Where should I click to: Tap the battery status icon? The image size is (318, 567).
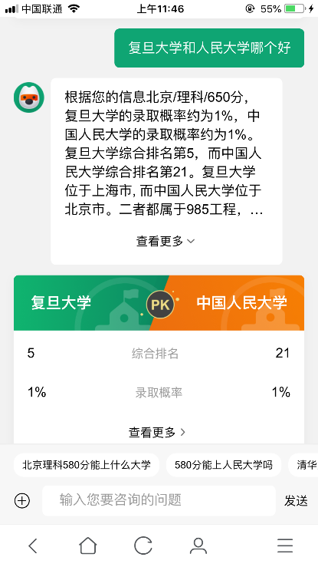(x=294, y=8)
